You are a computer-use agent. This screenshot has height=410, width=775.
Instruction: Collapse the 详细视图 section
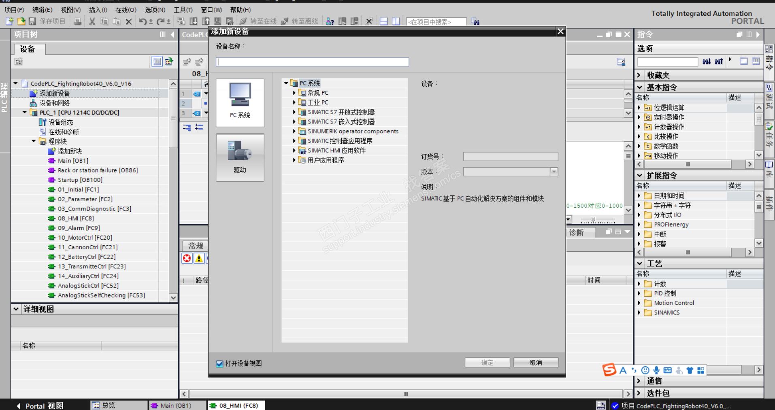coord(16,309)
